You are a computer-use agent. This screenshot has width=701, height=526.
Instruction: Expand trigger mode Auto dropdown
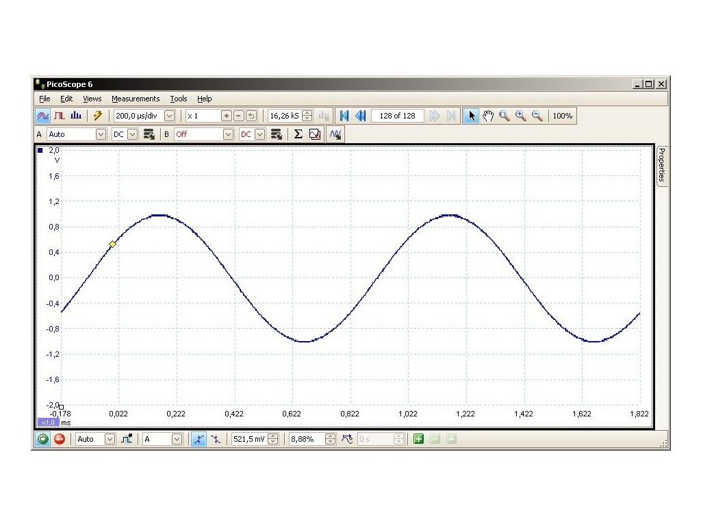[x=110, y=439]
